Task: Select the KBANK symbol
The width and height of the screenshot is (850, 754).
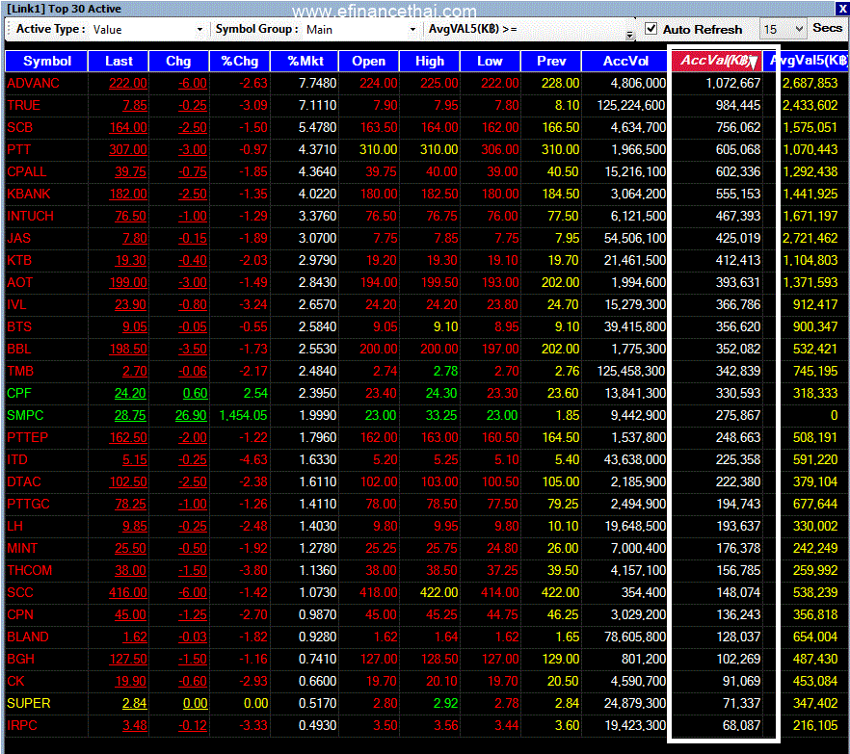Action: pyautogui.click(x=29, y=194)
